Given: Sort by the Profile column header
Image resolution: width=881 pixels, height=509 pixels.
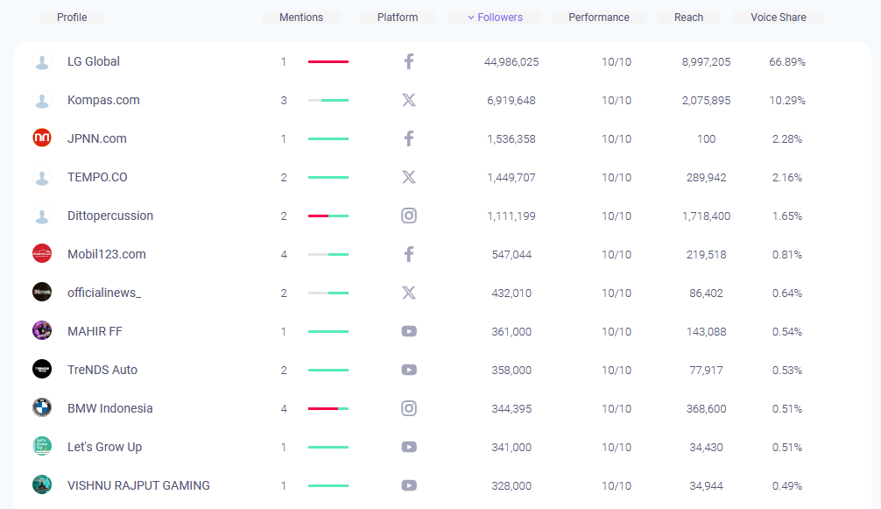Looking at the screenshot, I should pos(72,18).
